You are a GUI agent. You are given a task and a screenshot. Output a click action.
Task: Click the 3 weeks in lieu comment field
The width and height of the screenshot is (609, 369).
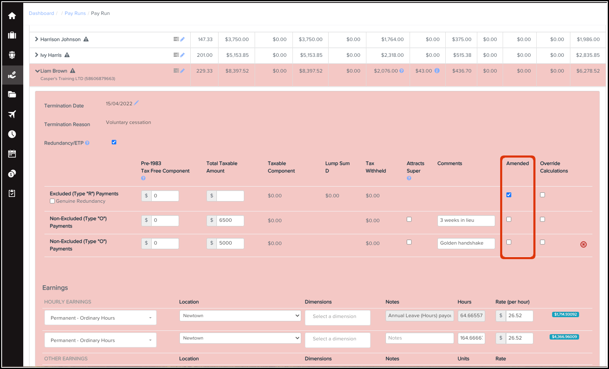[466, 221]
